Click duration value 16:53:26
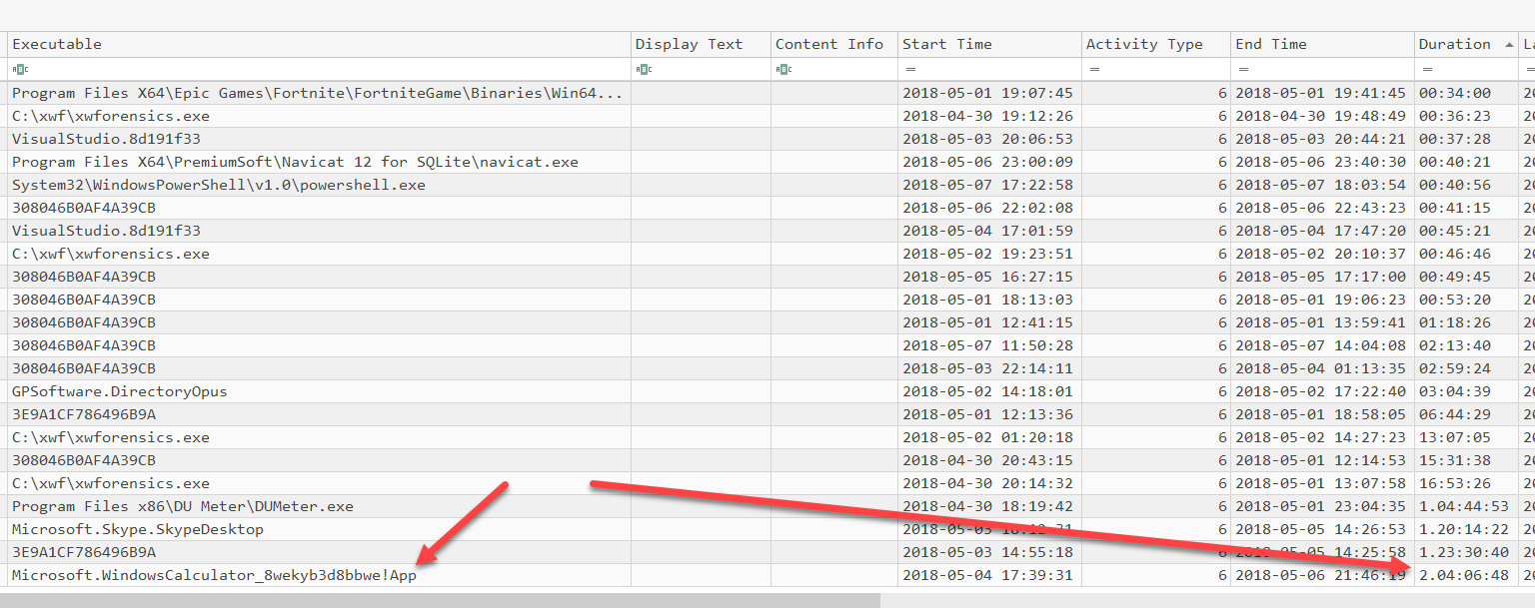1535x608 pixels. (x=1454, y=483)
